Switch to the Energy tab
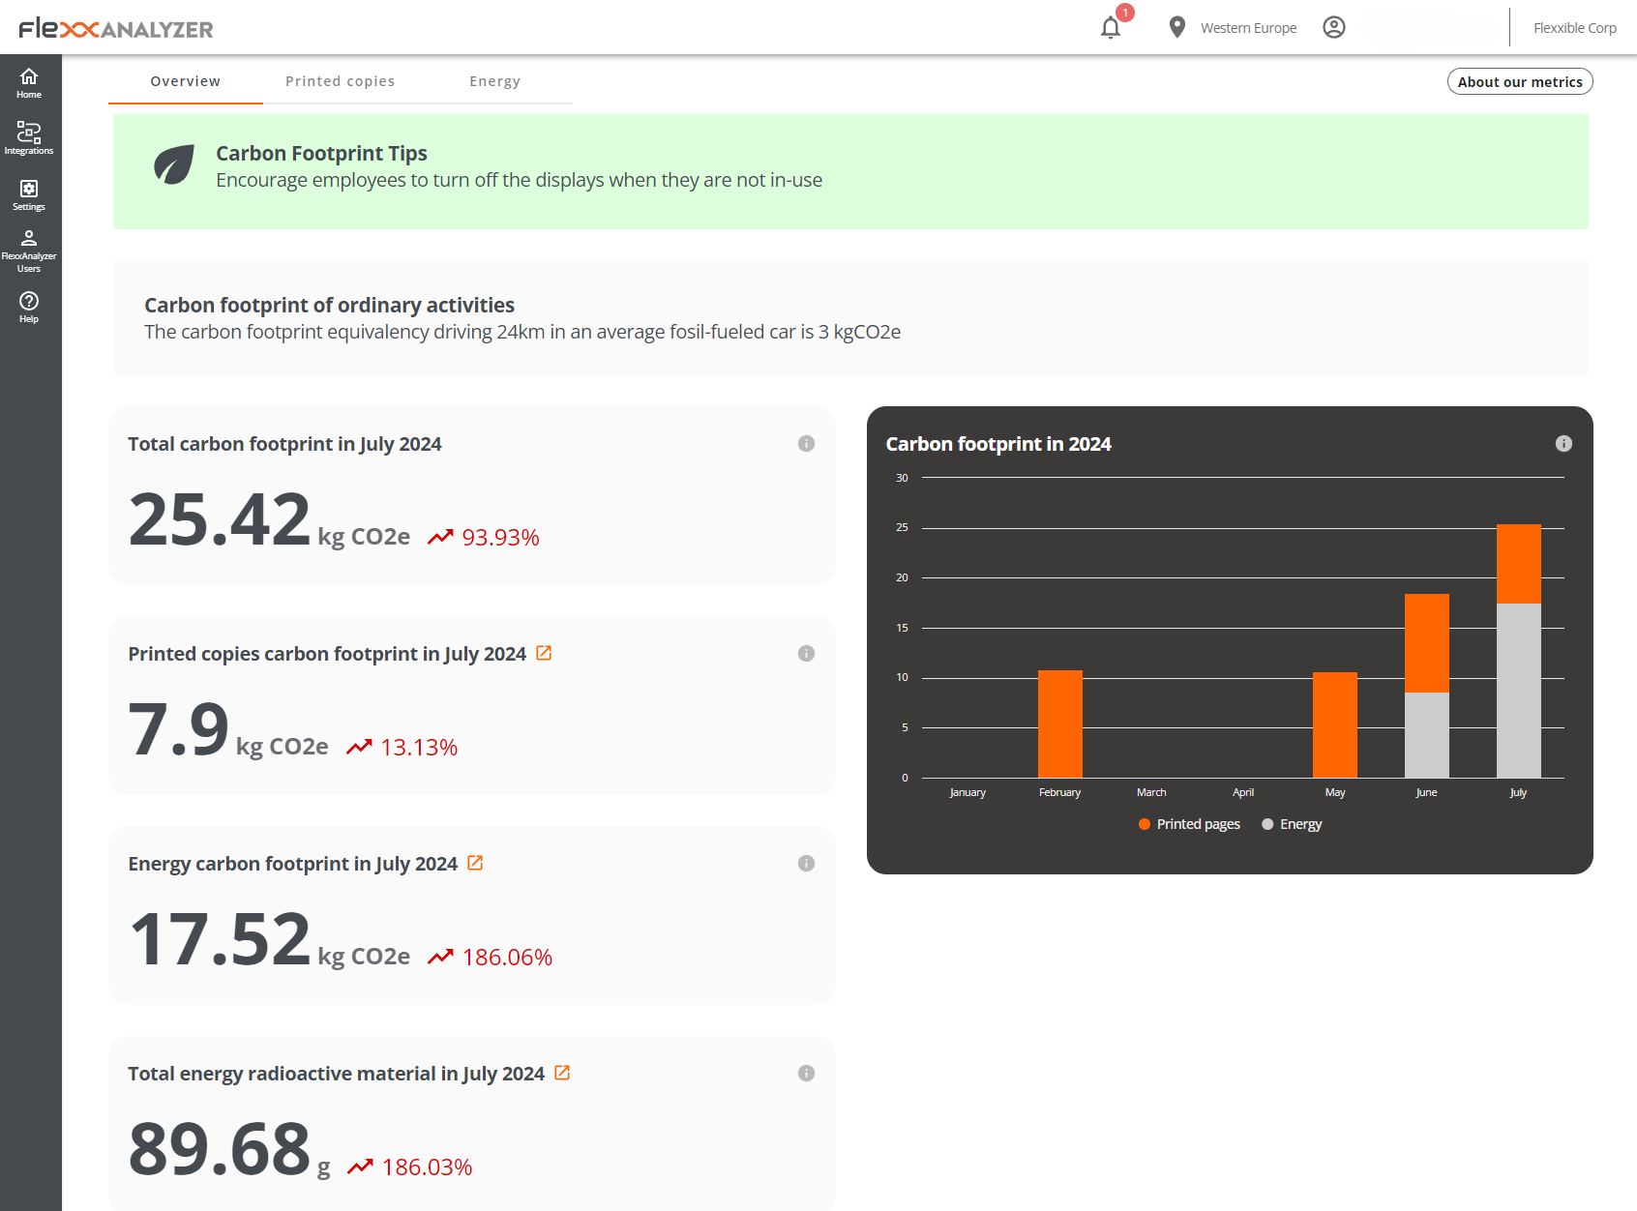Viewport: 1637px width, 1211px height. [494, 81]
